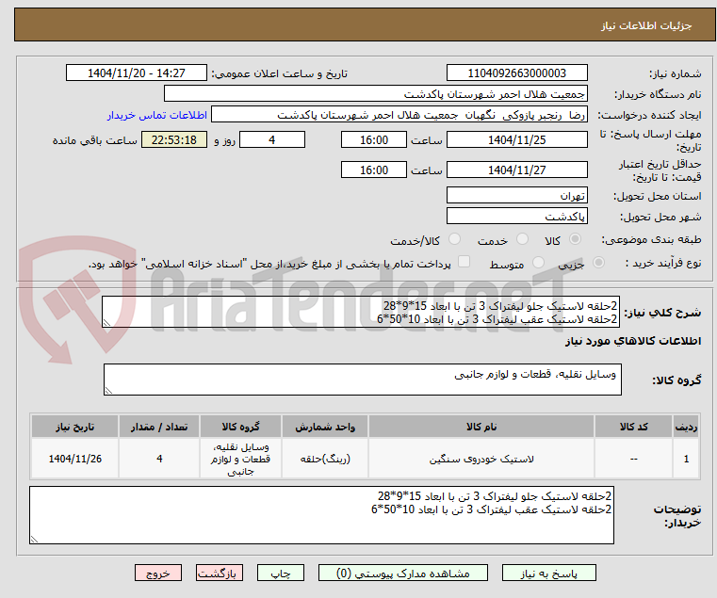Click the گروه کالا text area

362,380
